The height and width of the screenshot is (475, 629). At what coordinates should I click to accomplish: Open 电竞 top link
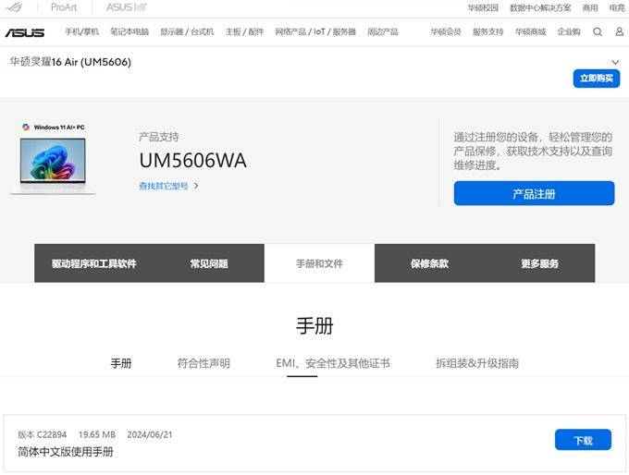(x=617, y=7)
